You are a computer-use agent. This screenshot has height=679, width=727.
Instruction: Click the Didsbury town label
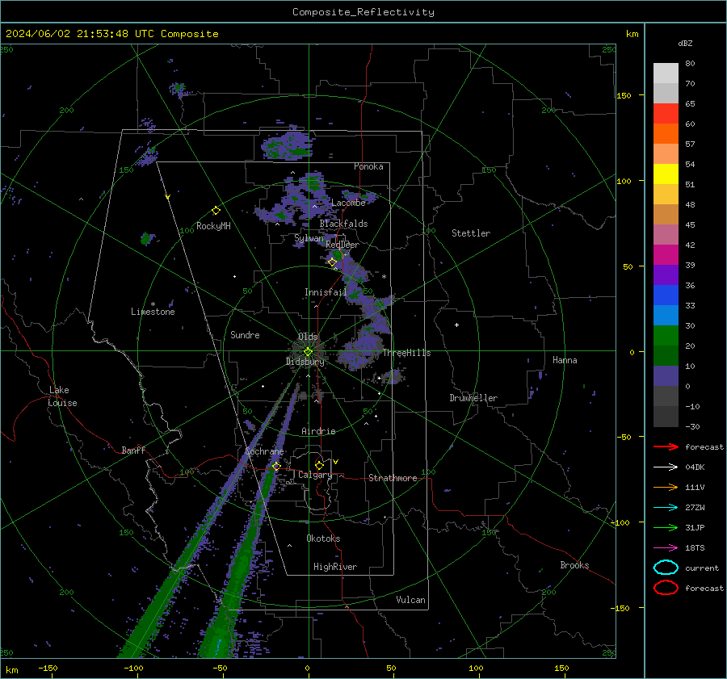[x=305, y=362]
